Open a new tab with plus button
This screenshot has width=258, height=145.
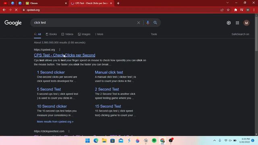[x=118, y=3]
